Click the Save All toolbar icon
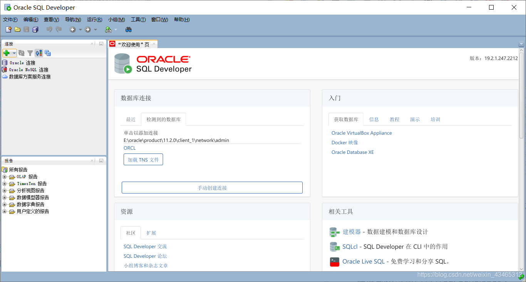This screenshot has height=282, width=526. coord(35,29)
